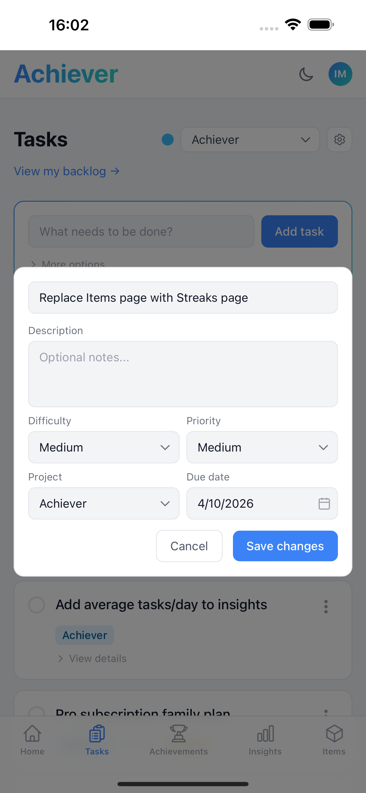Toggle dark mode moon icon
This screenshot has height=793, width=366.
pos(306,74)
